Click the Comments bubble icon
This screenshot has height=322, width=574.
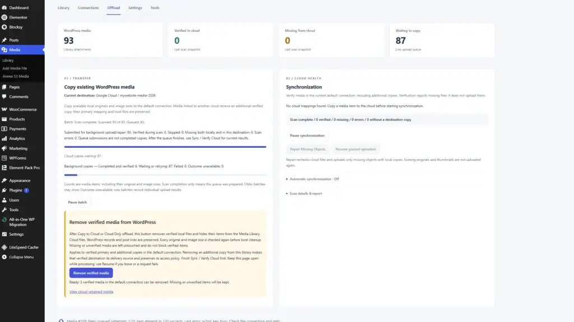tap(4, 96)
